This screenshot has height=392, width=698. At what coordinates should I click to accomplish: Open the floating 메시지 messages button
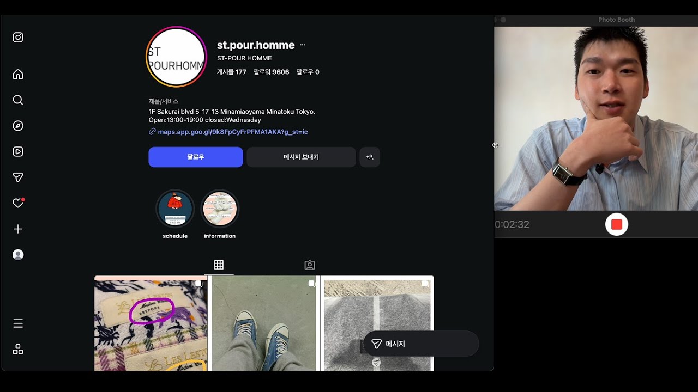coord(421,344)
